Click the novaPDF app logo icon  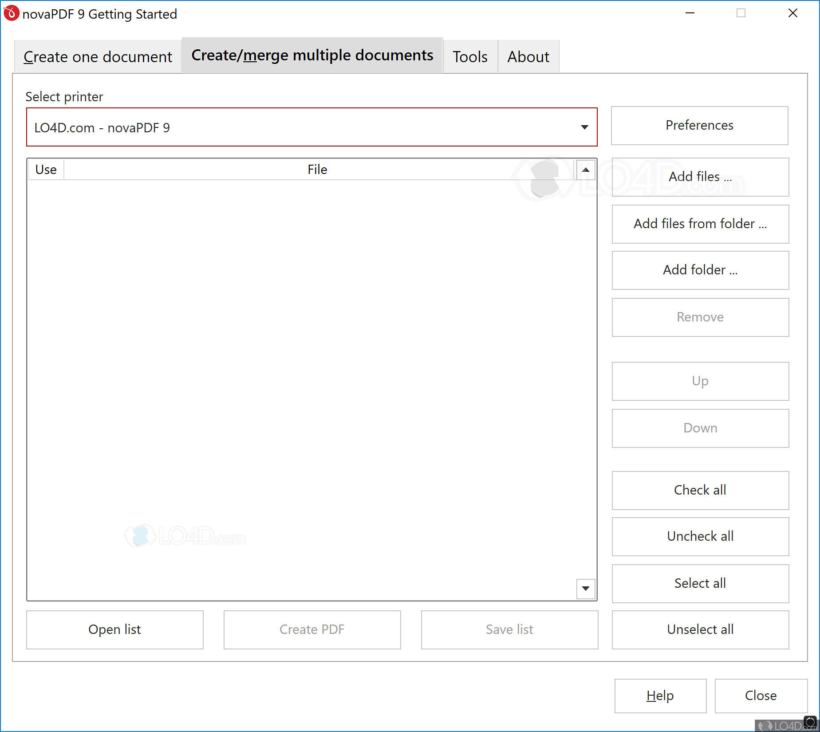pyautogui.click(x=11, y=13)
